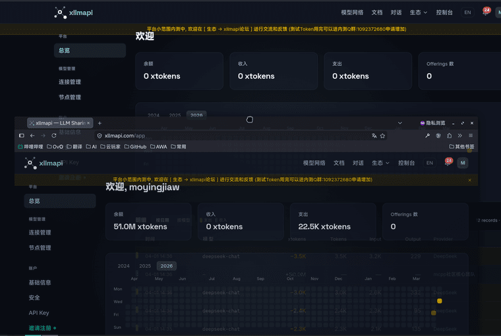Open site security shield in address bar

[100, 136]
